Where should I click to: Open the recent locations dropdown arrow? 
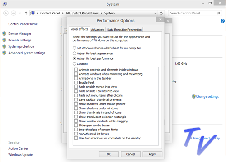click(20, 13)
